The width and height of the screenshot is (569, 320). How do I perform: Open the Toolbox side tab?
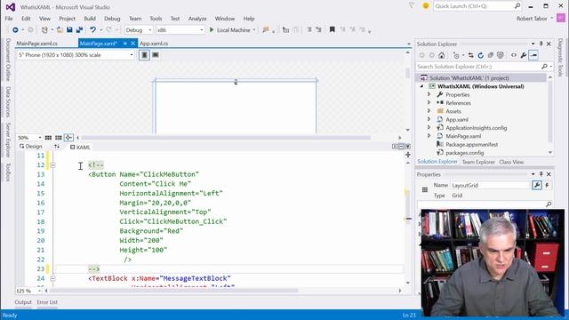[8, 172]
